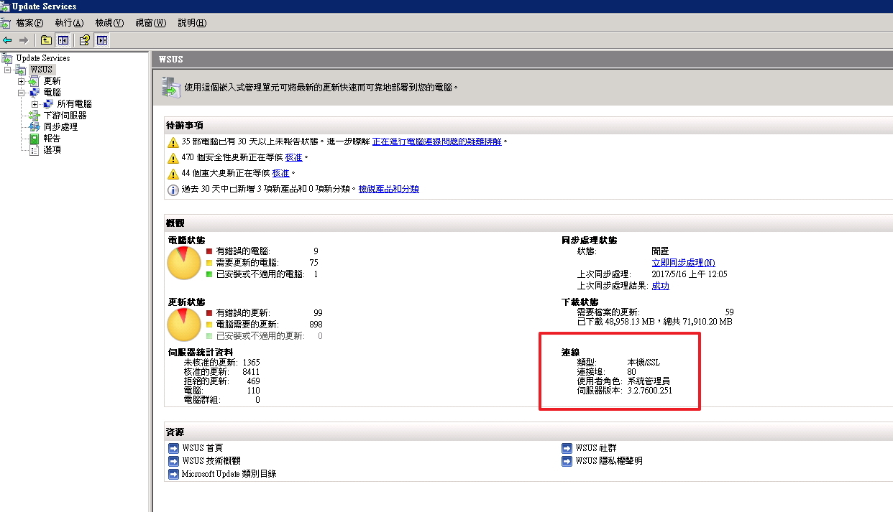Toggle the console tree pane toolbar button

(x=63, y=40)
